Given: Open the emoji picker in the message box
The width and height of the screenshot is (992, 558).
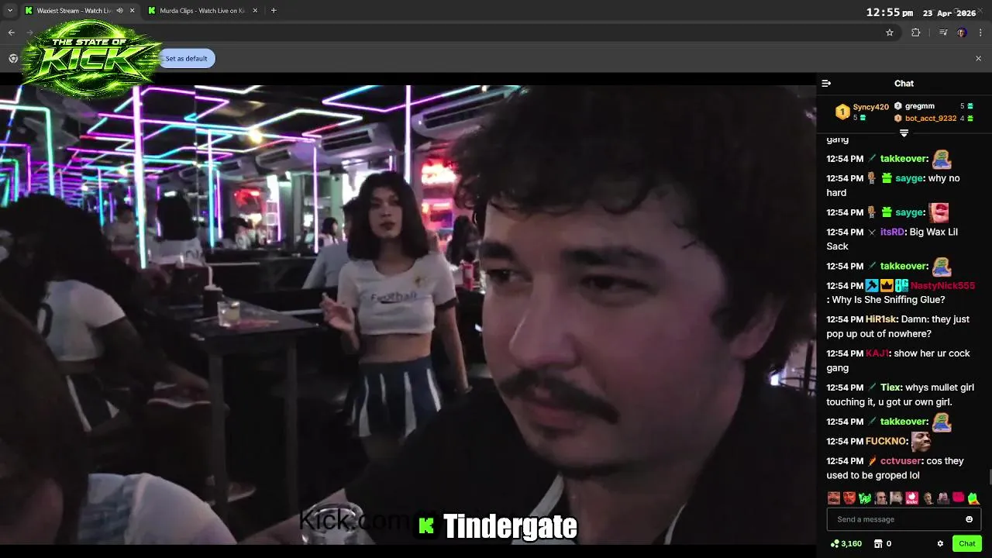Looking at the screenshot, I should click(x=969, y=519).
